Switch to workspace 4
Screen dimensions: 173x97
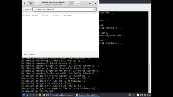pos(36,95)
